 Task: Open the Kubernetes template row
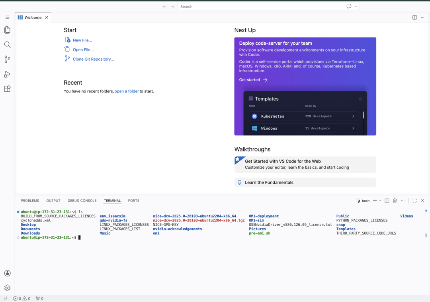303,116
